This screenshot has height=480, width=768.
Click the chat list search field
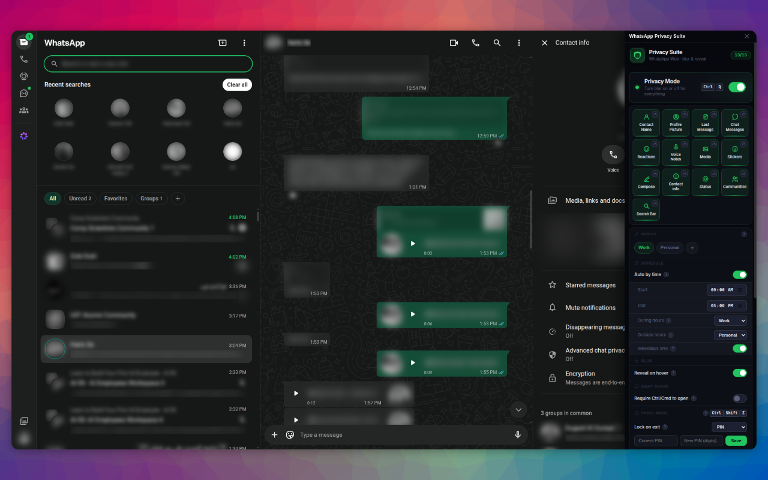coord(148,64)
